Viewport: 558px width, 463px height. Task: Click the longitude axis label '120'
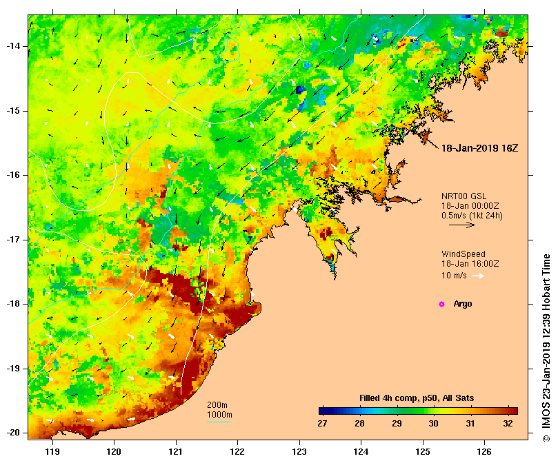(x=114, y=452)
